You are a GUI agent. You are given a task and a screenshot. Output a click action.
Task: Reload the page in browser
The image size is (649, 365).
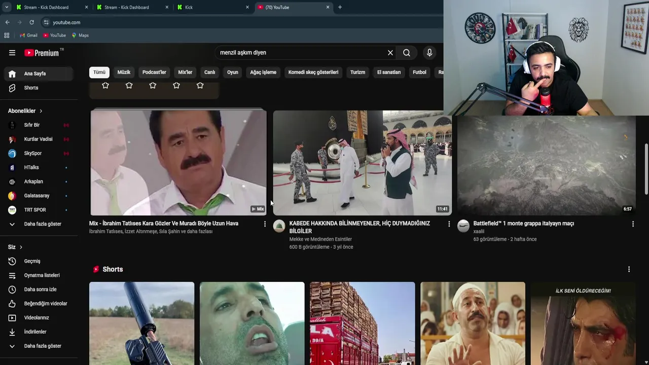coord(31,22)
